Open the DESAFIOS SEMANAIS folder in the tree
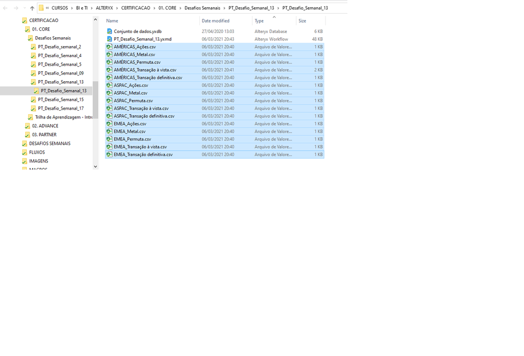Viewport: 524px width, 356px height. [x=50, y=144]
